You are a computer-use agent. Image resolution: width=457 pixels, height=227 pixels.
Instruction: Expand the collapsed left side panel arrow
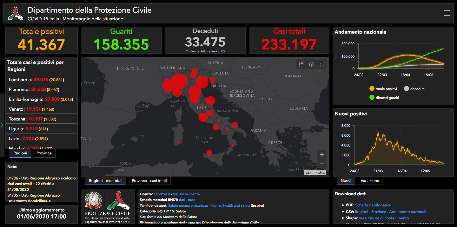[x=2, y=125]
